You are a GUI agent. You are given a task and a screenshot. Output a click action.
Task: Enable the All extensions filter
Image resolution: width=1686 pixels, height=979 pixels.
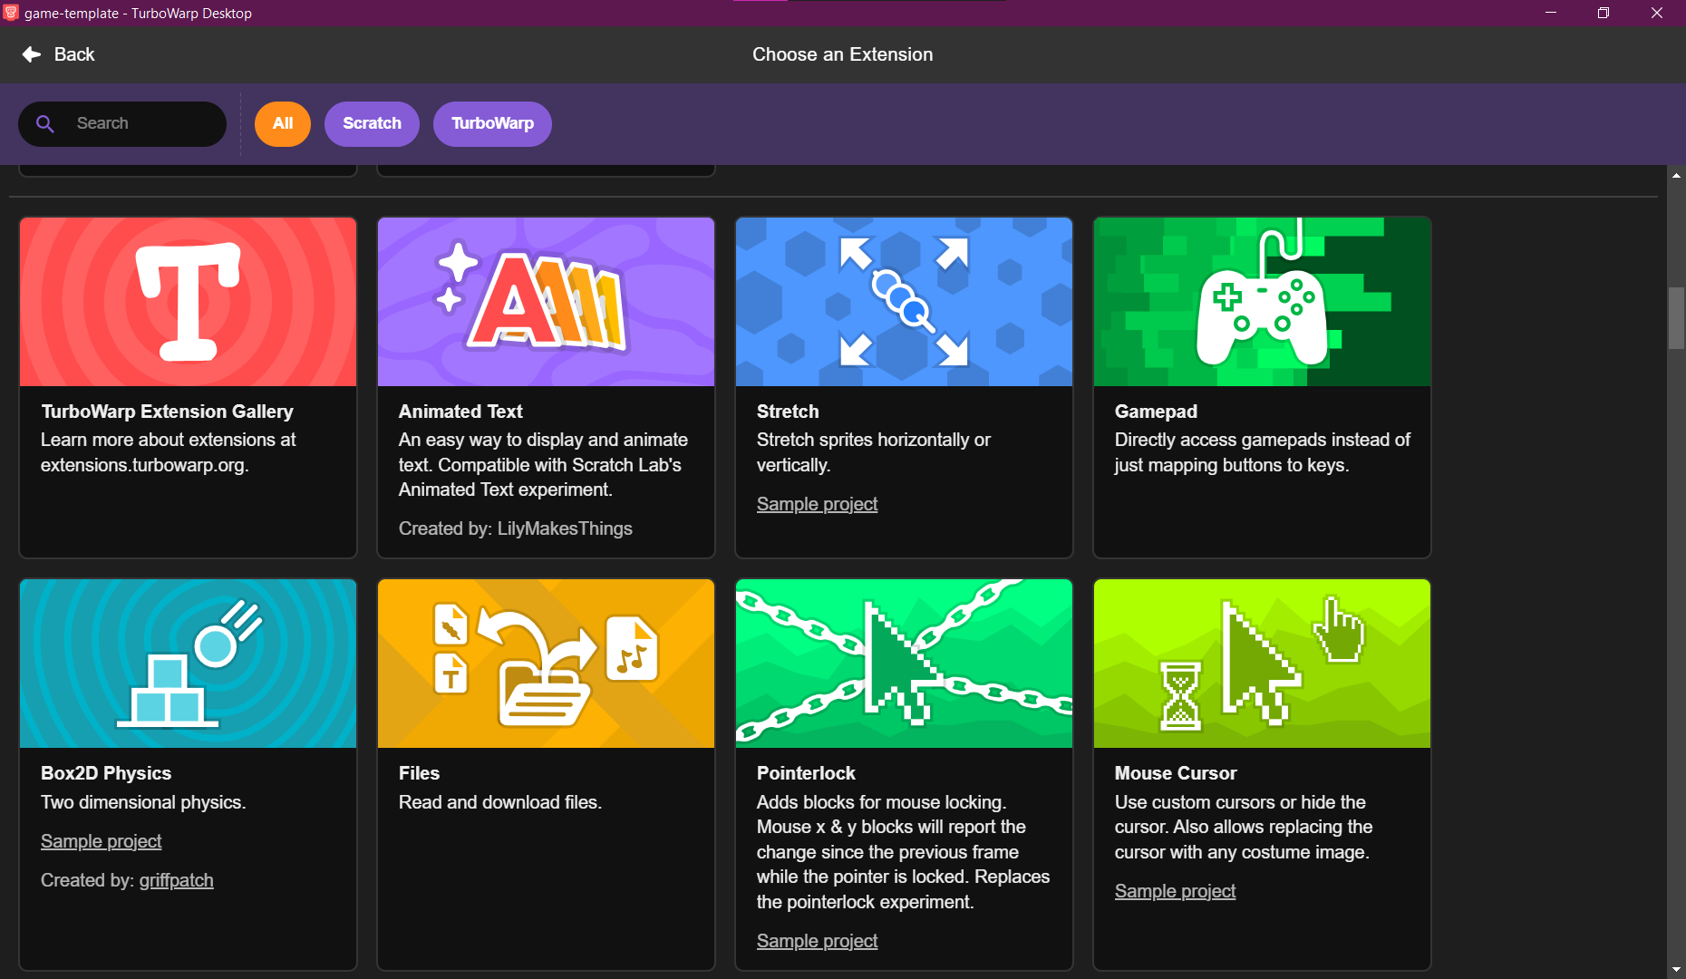pyautogui.click(x=282, y=123)
